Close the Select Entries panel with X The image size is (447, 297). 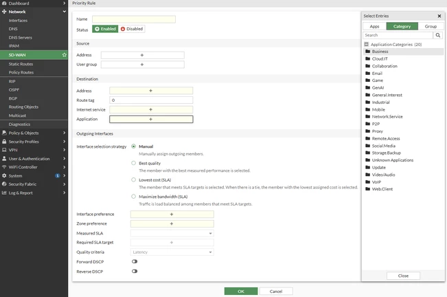[439, 16]
